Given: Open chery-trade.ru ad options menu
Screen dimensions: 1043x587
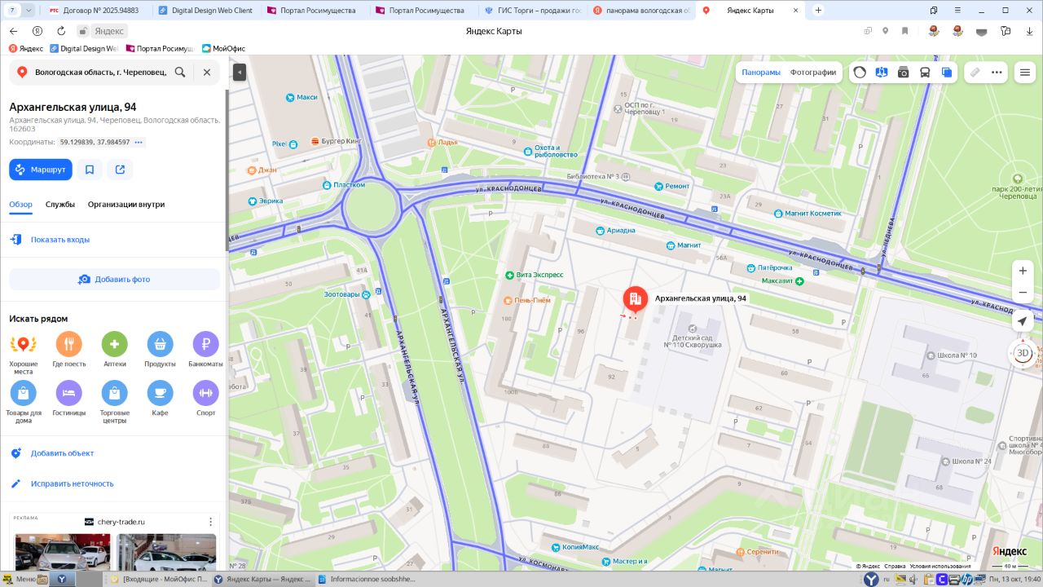Looking at the screenshot, I should 210,522.
